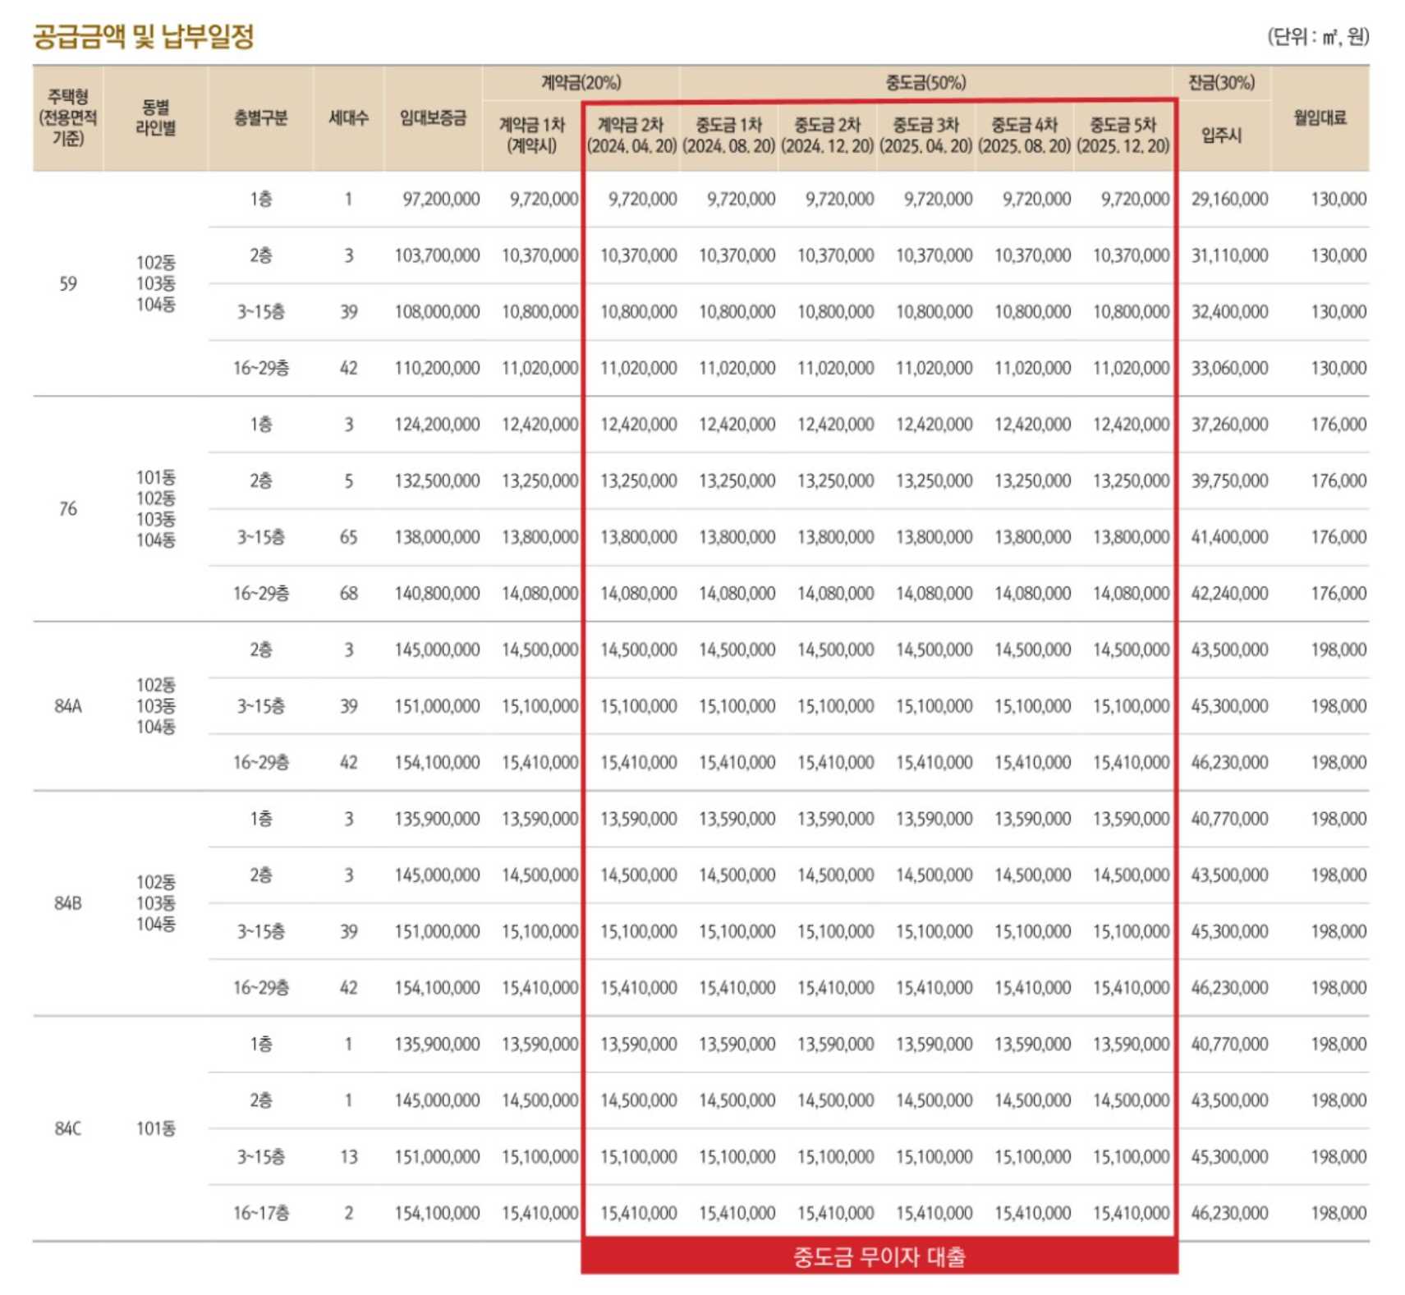Select the 층별구분 column header

tap(260, 118)
